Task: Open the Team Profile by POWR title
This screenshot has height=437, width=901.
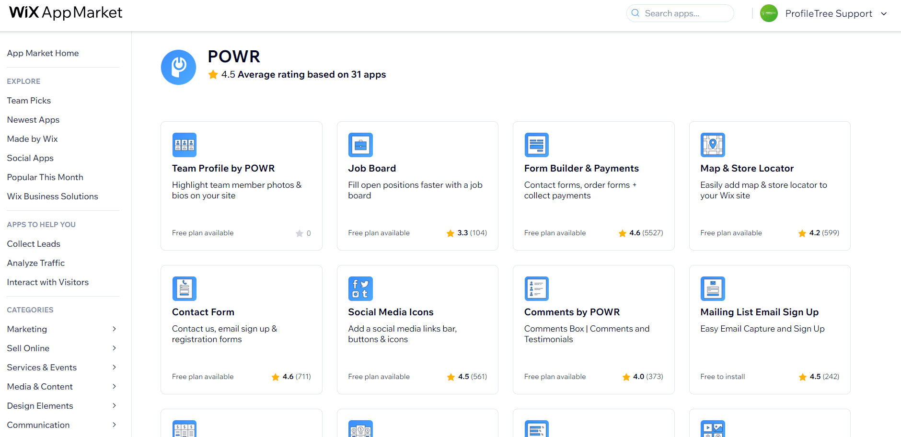Action: (x=223, y=168)
